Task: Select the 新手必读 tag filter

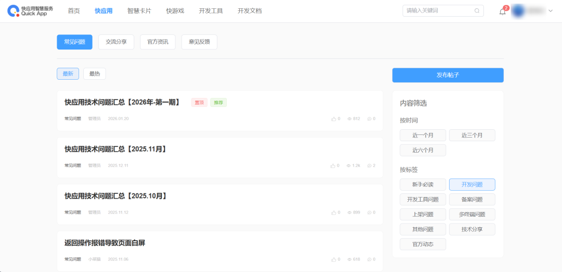Action: pyautogui.click(x=423, y=184)
